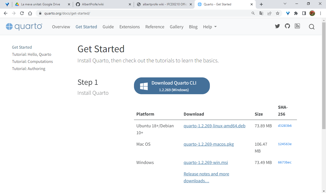The image size is (326, 193).
Task: Click the Quarto logo in navbar
Action: (24, 27)
